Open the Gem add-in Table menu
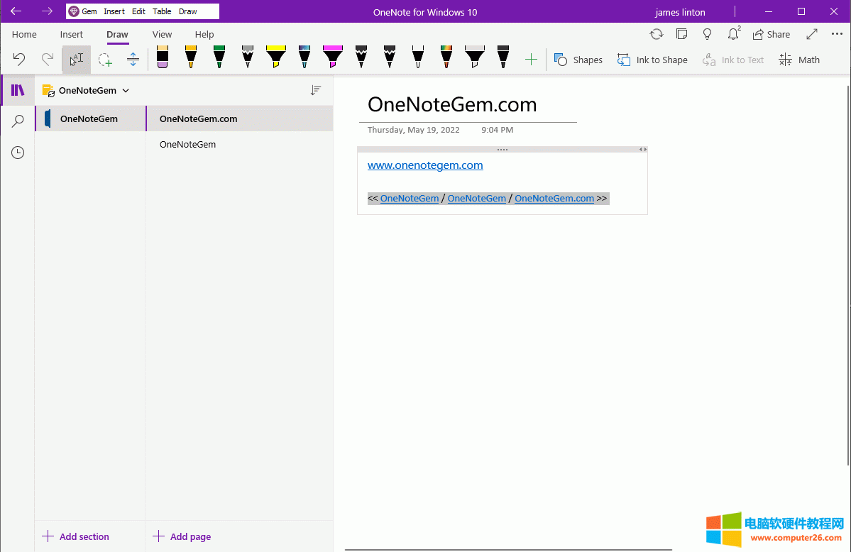Viewport: 851px width, 552px height. tap(162, 11)
